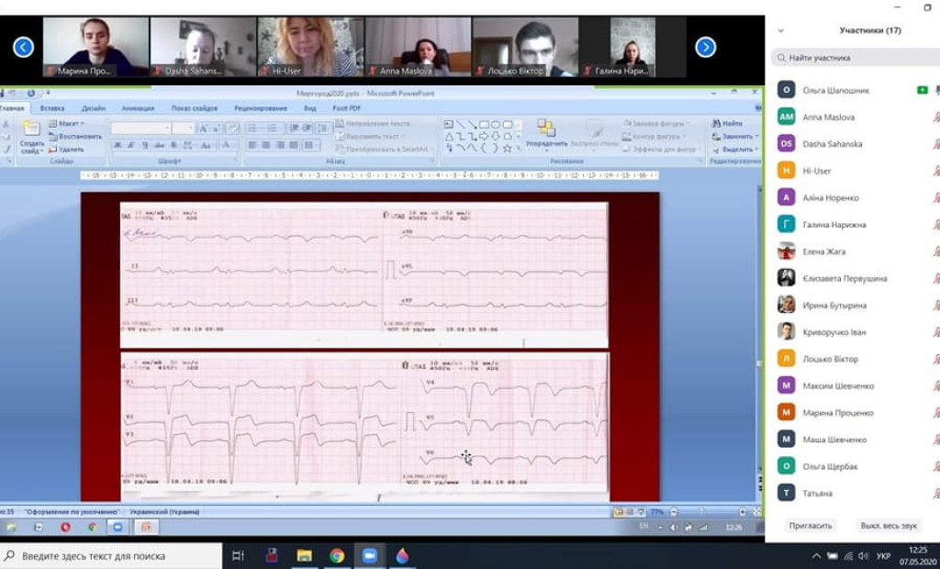Click the Упорядочить arrange icon

[546, 132]
